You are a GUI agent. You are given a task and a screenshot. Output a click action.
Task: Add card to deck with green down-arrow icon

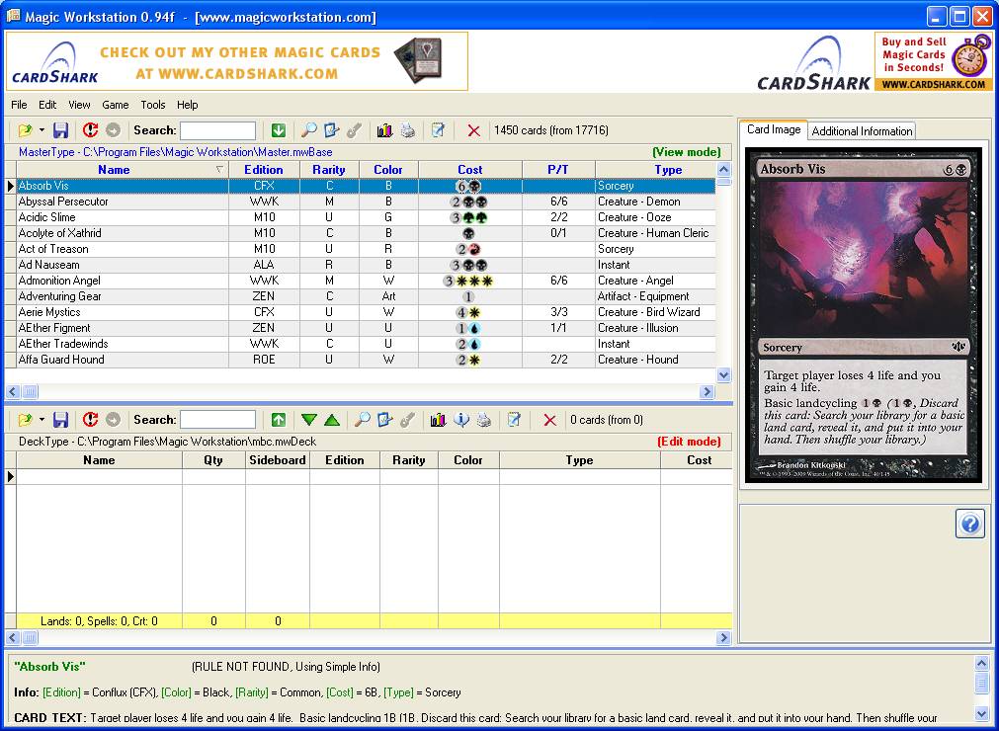(279, 130)
